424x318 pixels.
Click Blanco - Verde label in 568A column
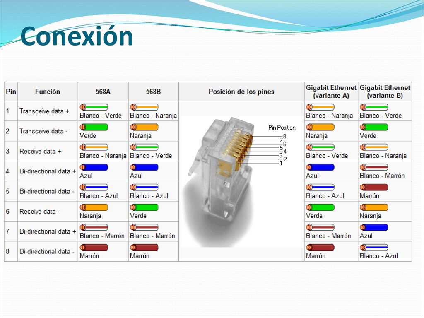[101, 116]
